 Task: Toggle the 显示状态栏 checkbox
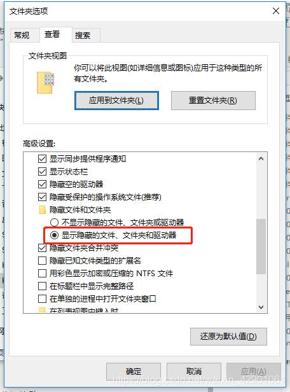coord(42,172)
